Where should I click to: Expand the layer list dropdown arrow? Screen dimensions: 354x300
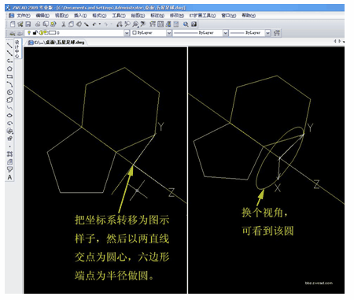pos(127,33)
